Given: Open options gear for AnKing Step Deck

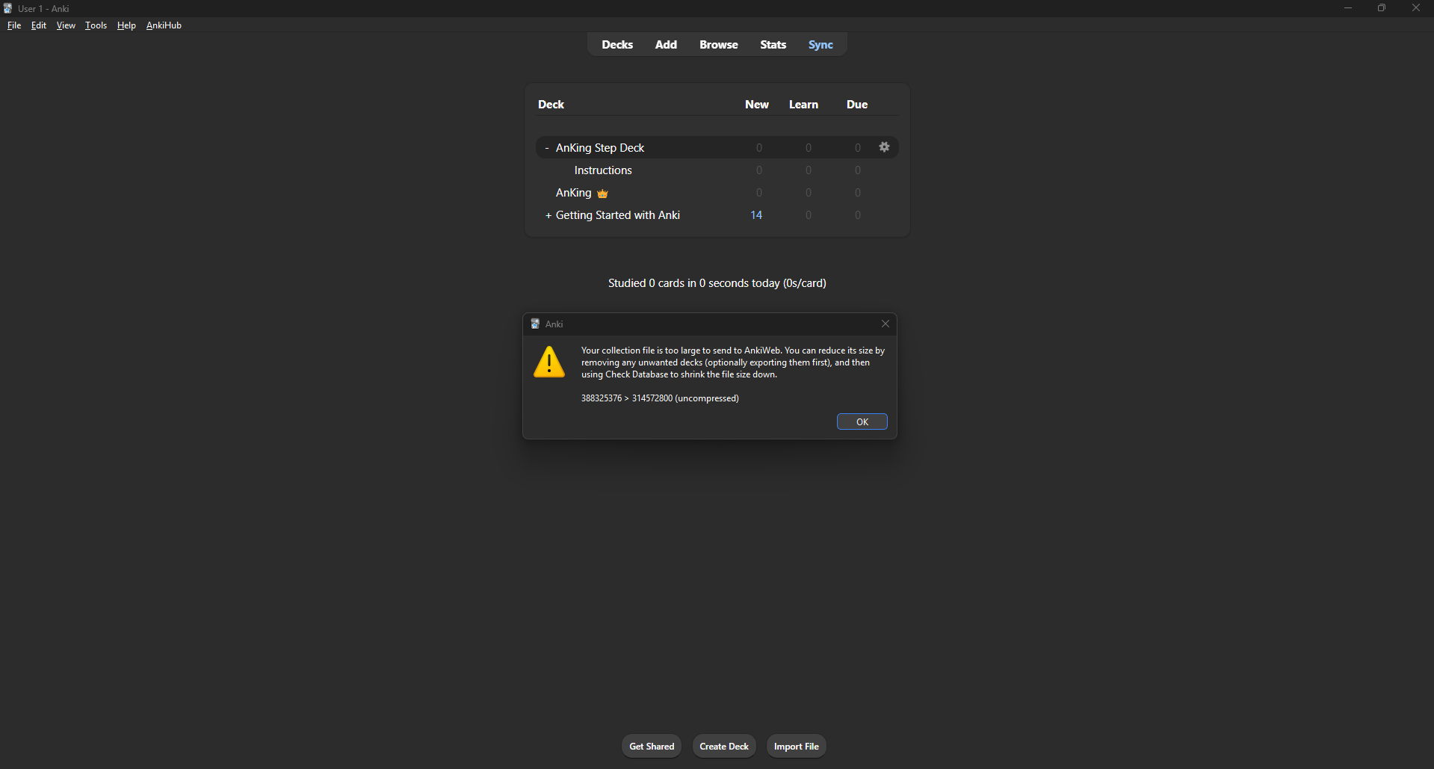Looking at the screenshot, I should click(884, 147).
